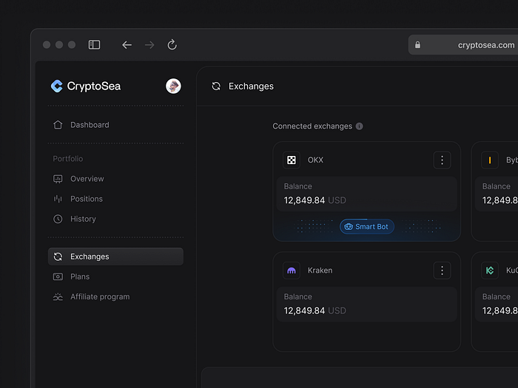Image resolution: width=518 pixels, height=388 pixels.
Task: Open Dashboard in the sidebar
Action: tap(115, 125)
